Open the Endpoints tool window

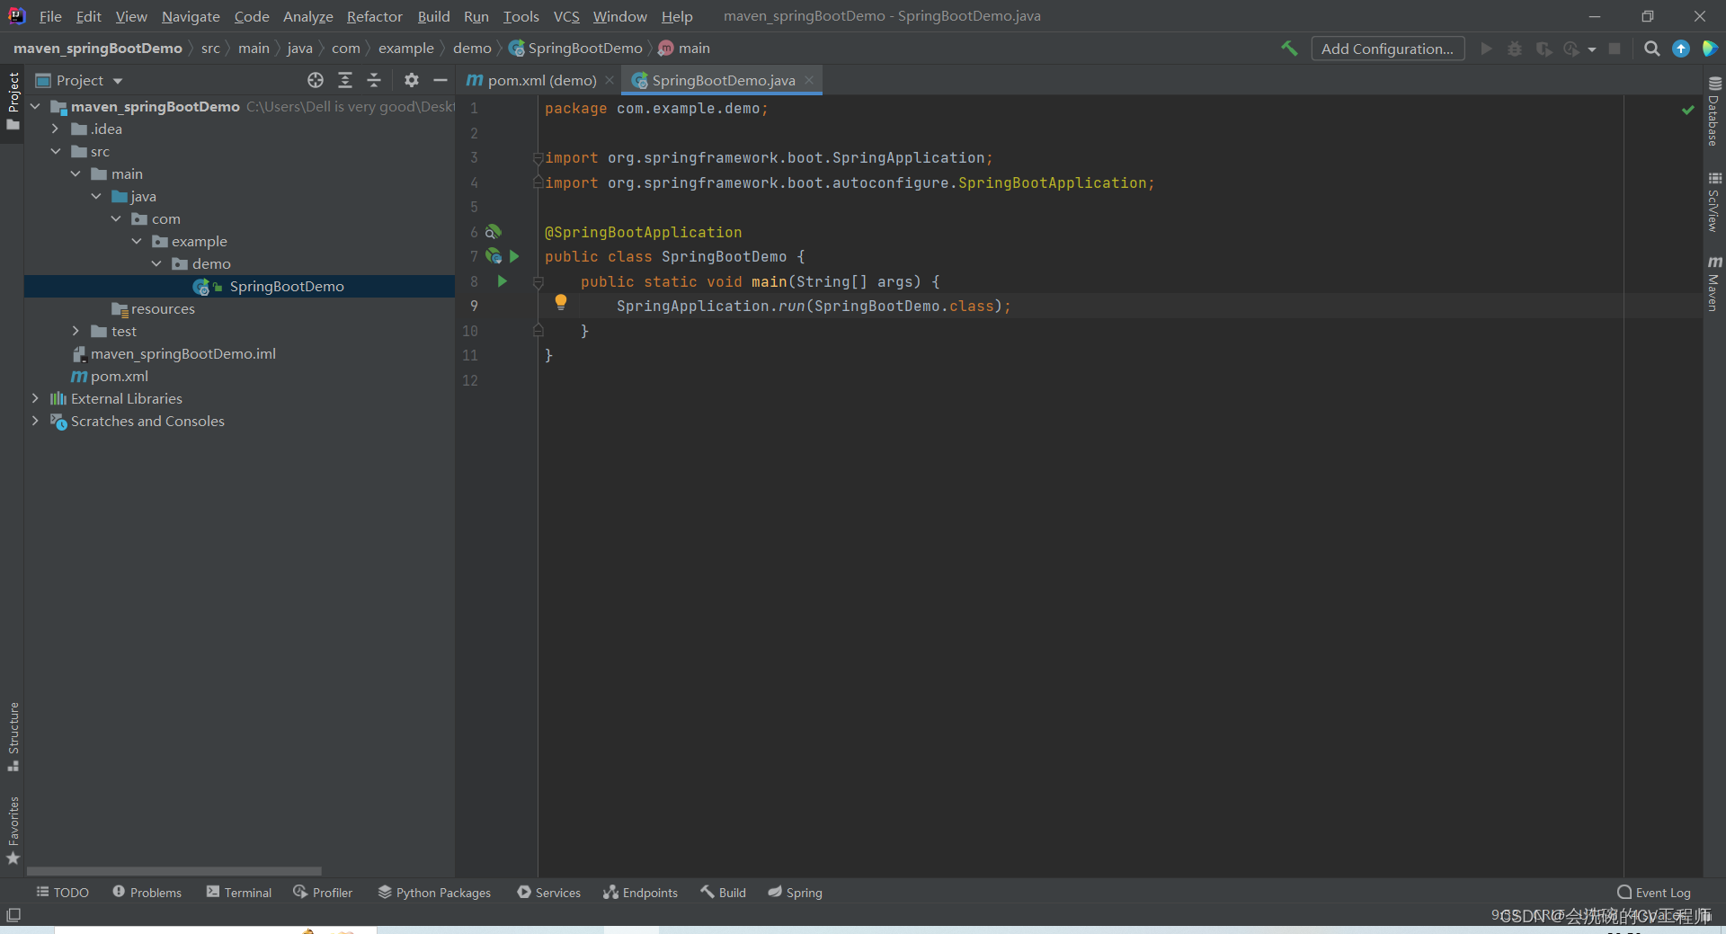[640, 892]
